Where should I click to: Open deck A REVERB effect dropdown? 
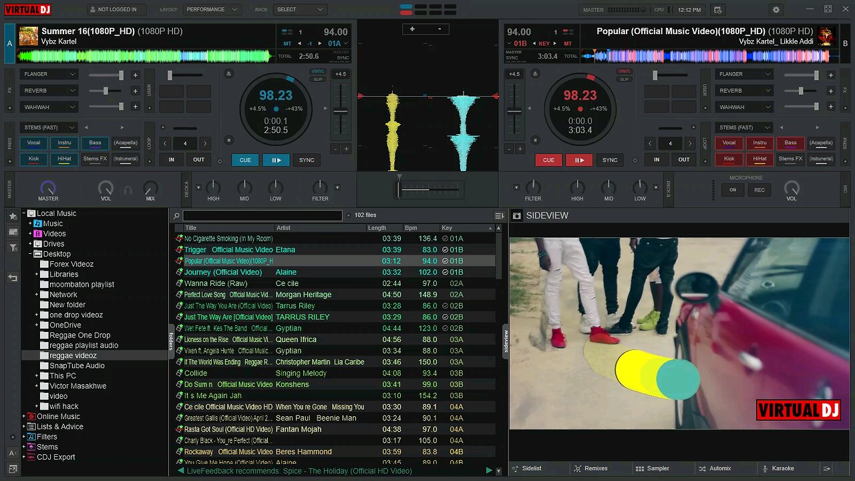(49, 90)
